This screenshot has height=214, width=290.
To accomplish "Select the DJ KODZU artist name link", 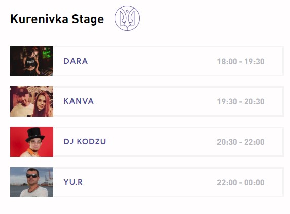I will click(85, 142).
